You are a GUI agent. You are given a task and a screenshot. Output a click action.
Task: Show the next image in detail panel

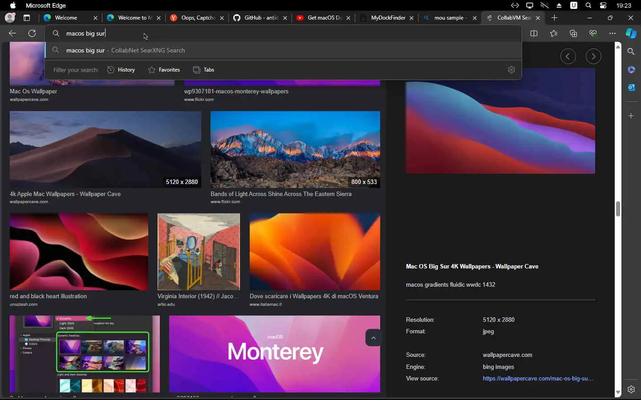pos(593,56)
